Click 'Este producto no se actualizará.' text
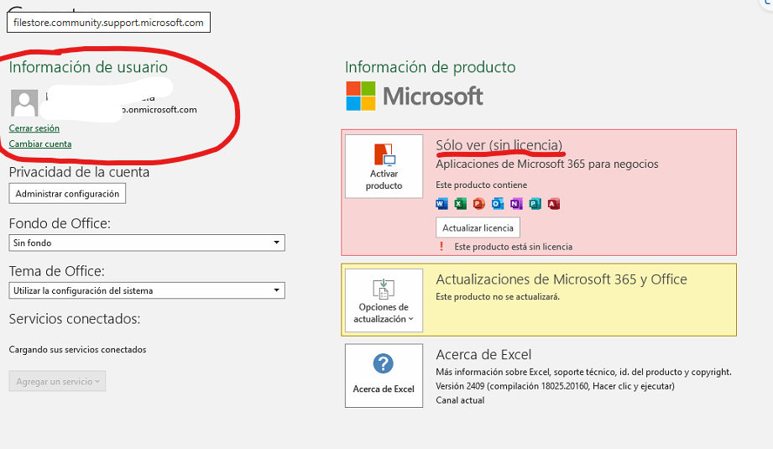 [498, 297]
